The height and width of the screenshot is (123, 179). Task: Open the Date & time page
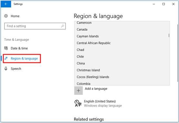[19, 48]
